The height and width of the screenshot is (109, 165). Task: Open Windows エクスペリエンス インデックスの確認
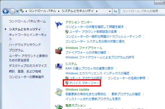(x=97, y=73)
